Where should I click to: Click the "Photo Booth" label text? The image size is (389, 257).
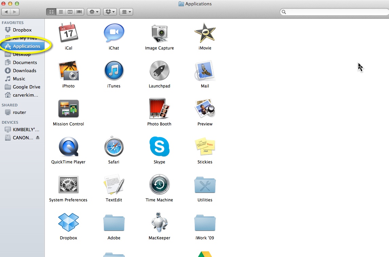tap(159, 124)
